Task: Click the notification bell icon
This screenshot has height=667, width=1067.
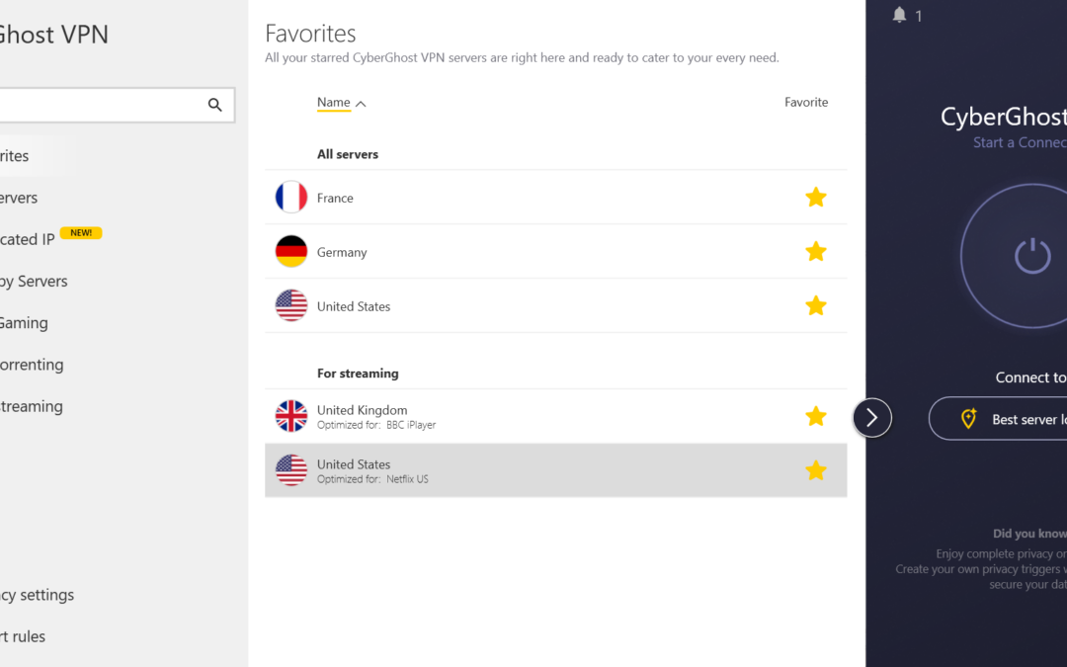Action: pos(899,15)
